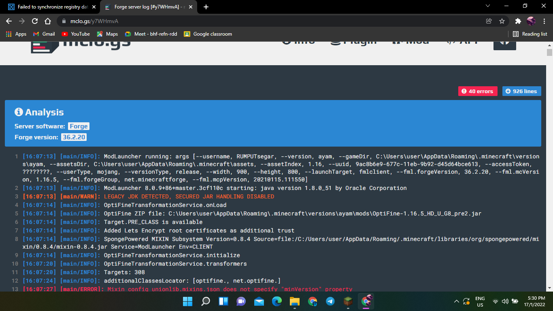
Task: Bookmark this page with the star icon
Action: coord(502,21)
